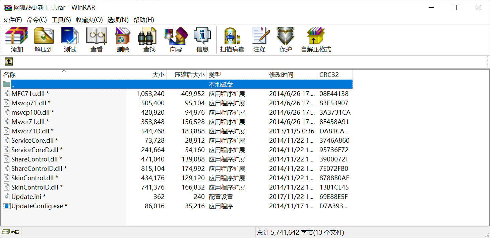This screenshot has height=238, width=490.
Task: Click the ServiceCore.dll file icon
Action: 7,140
